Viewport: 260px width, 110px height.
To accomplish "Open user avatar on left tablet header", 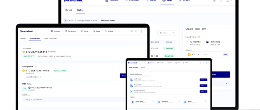I will point(141,31).
